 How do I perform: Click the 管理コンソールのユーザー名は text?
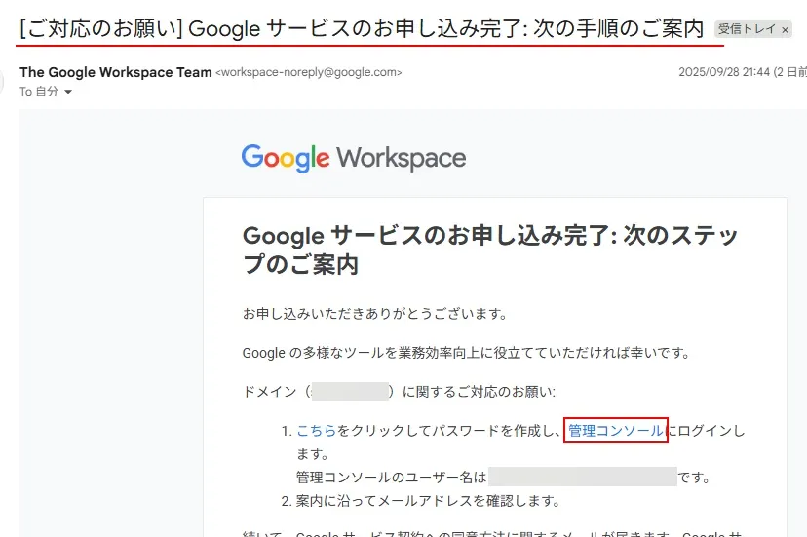coord(391,478)
